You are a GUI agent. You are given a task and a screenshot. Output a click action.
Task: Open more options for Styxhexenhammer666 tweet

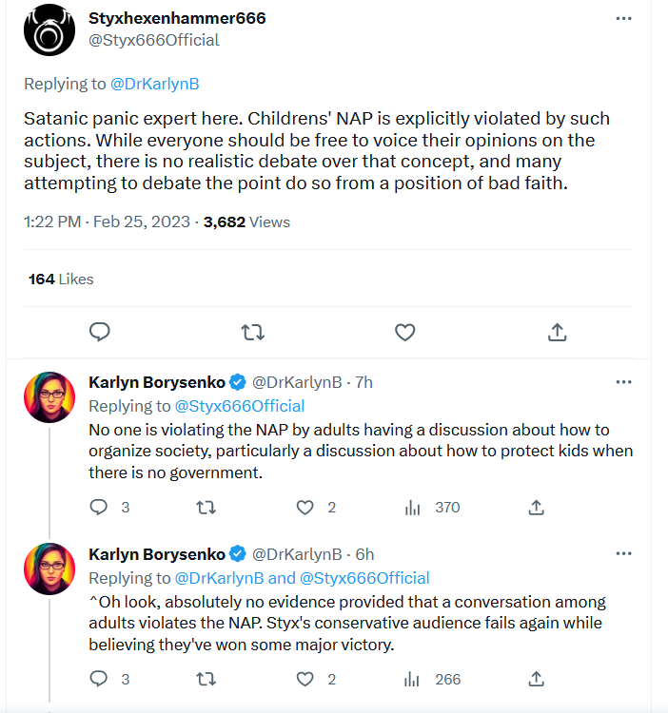click(623, 19)
